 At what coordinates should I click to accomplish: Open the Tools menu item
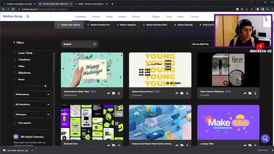[x=169, y=17]
